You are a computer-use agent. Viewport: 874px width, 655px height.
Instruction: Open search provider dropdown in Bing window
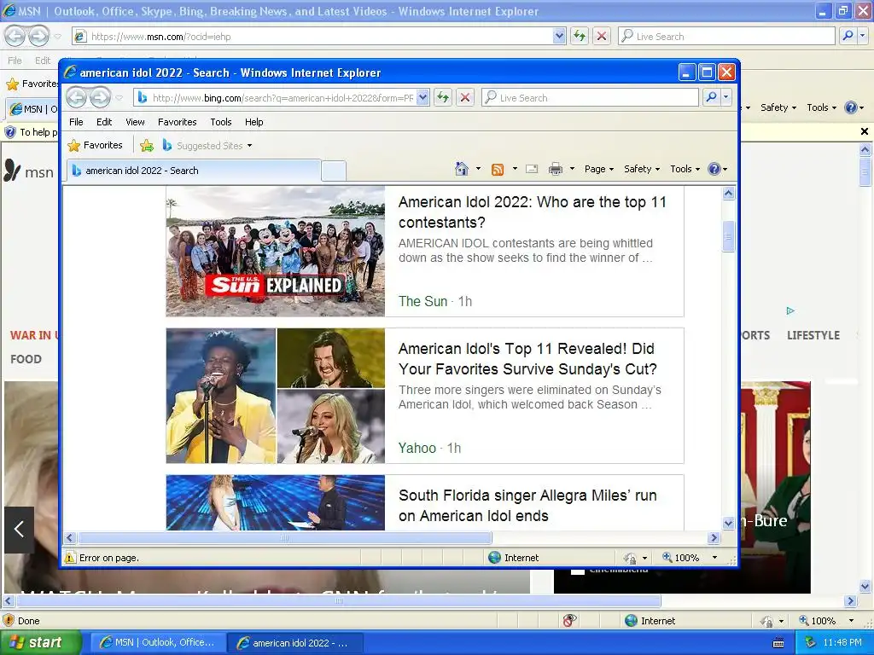pos(725,97)
